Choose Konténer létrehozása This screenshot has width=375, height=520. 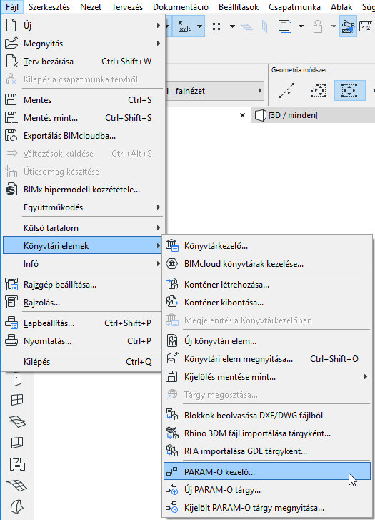[267, 285]
